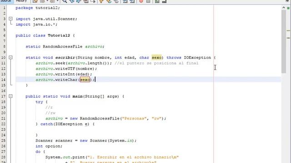The width and height of the screenshot is (291, 163).
Task: Click 'seek' method call on line 11
Action: (60, 63)
